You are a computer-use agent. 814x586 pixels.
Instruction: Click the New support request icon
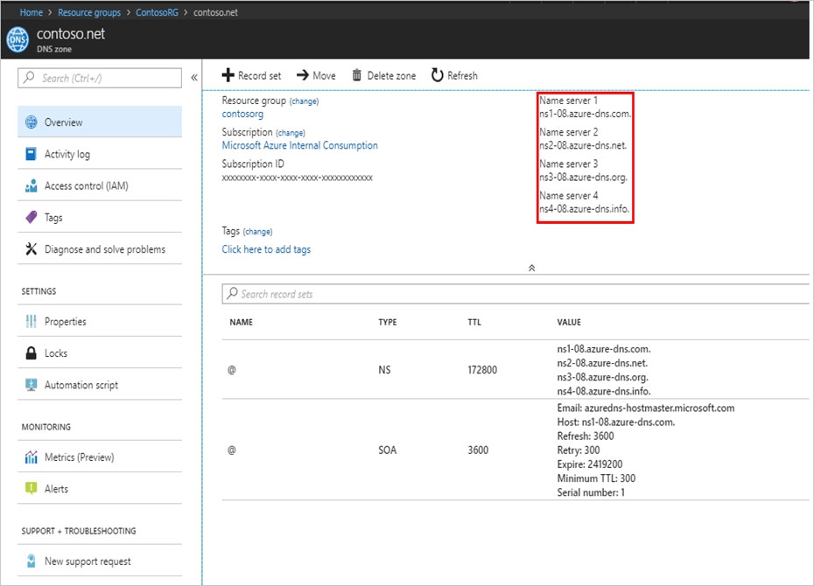click(32, 562)
